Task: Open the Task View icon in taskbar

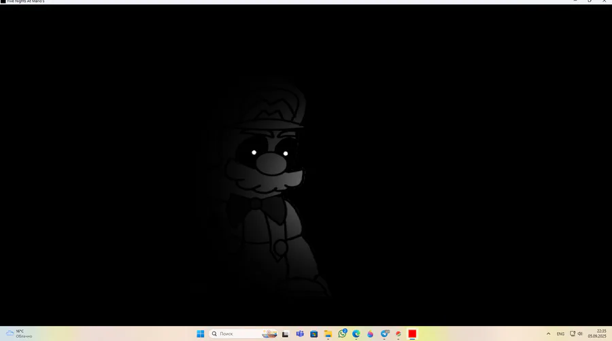Action: tap(286, 334)
